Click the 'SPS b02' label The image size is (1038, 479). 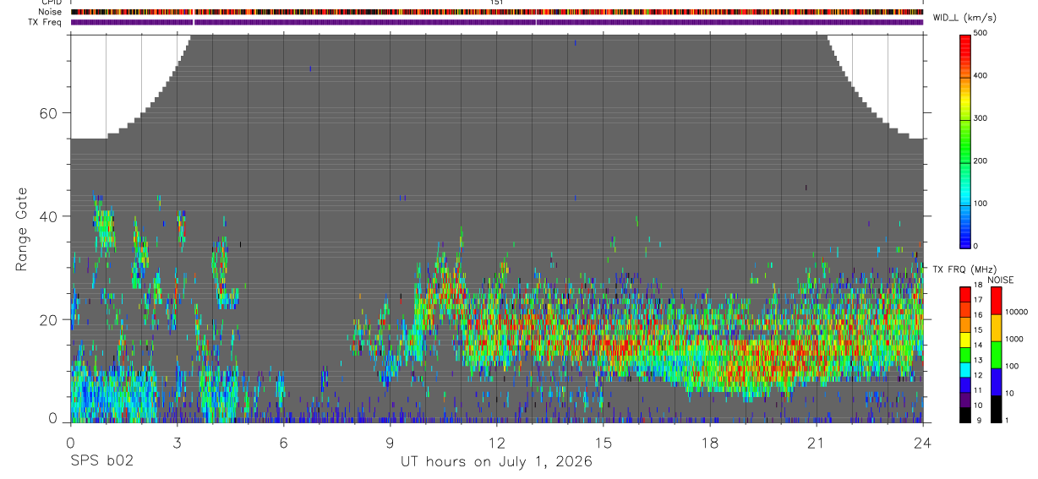coord(101,461)
